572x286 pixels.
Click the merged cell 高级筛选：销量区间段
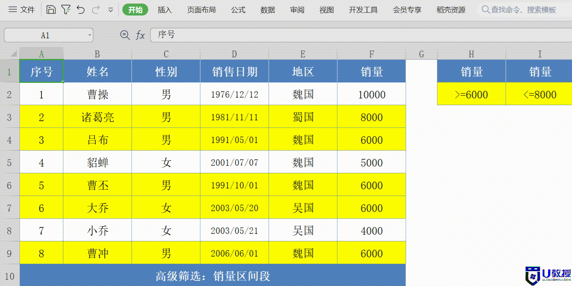tap(213, 275)
